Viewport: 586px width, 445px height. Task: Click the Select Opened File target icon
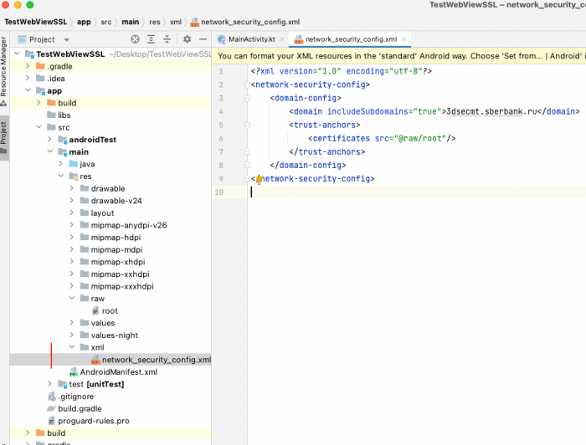(x=135, y=39)
